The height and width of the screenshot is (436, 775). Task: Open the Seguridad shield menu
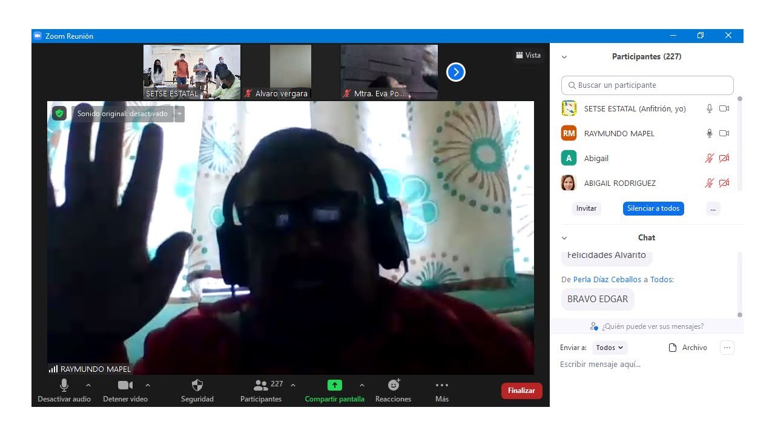[197, 390]
